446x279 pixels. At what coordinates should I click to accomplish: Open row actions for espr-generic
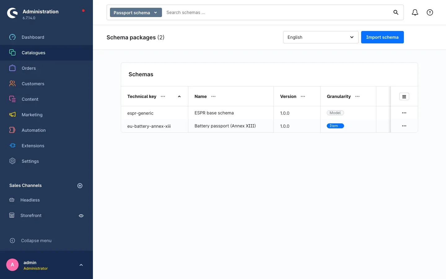pos(404,113)
